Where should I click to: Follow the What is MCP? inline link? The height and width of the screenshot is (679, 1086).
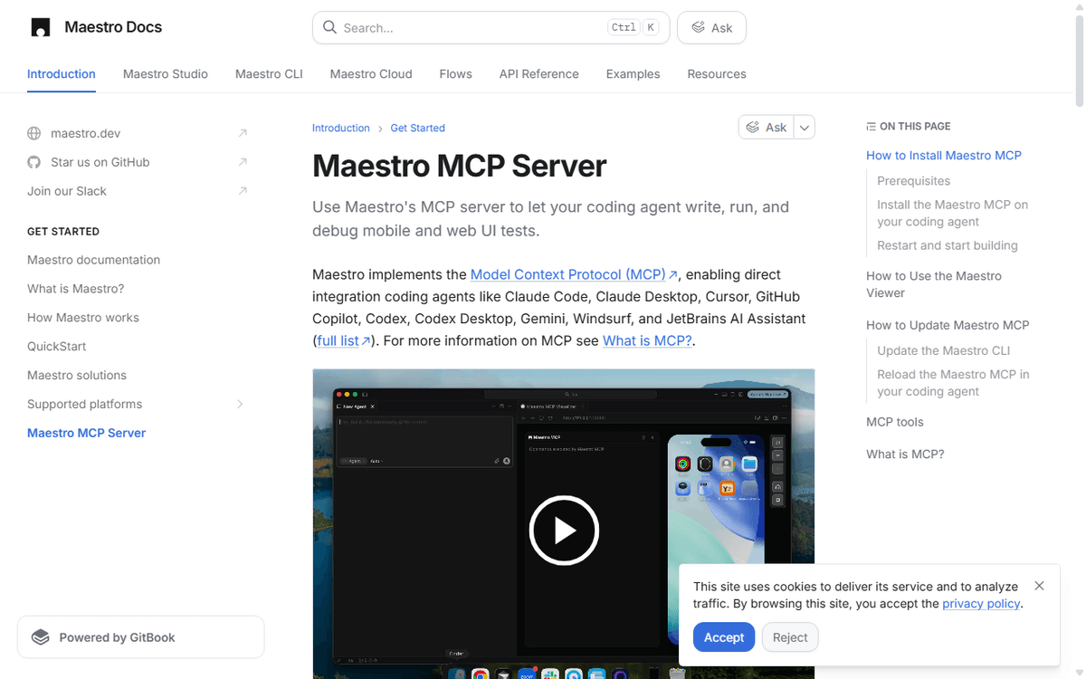(647, 341)
